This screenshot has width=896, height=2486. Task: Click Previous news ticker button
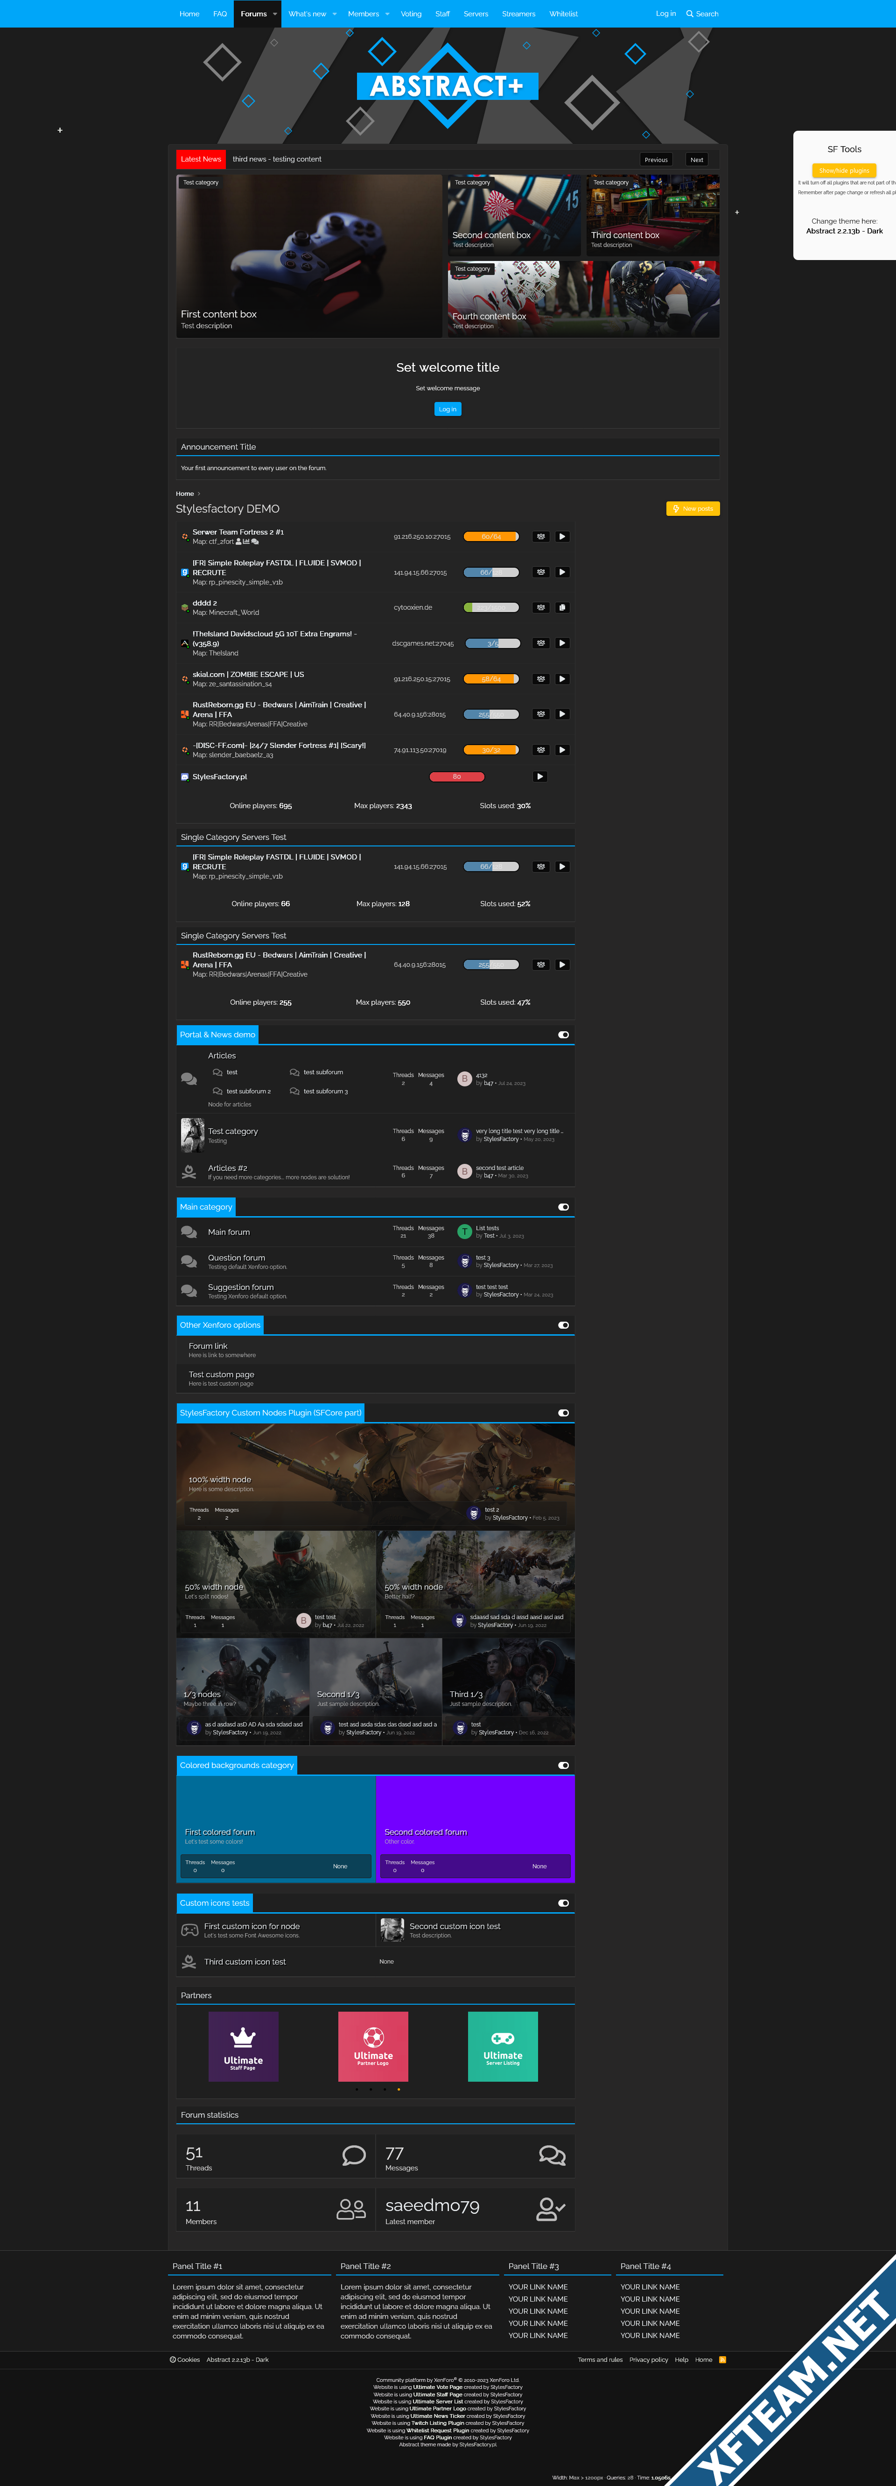click(x=656, y=159)
